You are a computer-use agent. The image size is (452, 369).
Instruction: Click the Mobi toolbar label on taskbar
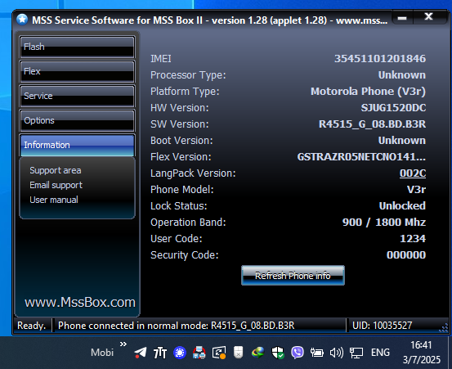[102, 353]
